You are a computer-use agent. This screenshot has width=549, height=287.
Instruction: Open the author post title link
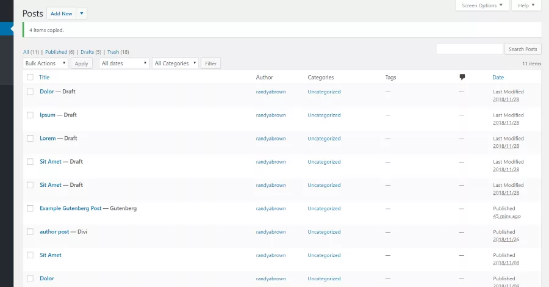(54, 232)
